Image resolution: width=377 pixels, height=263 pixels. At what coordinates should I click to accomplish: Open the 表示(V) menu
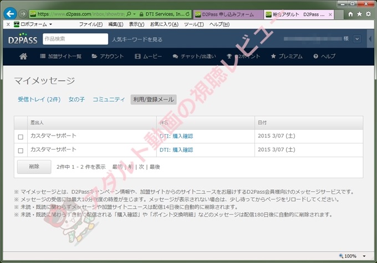click(x=136, y=24)
